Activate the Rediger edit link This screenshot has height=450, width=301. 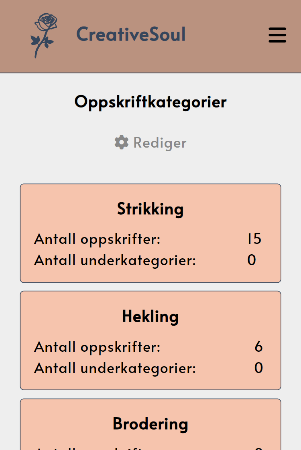pos(159,142)
